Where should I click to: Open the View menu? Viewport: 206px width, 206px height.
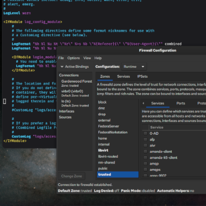point(87,58)
